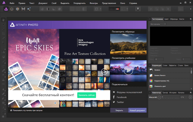The image size is (193, 122).
Task: Click the New Document button
Action: (137, 111)
